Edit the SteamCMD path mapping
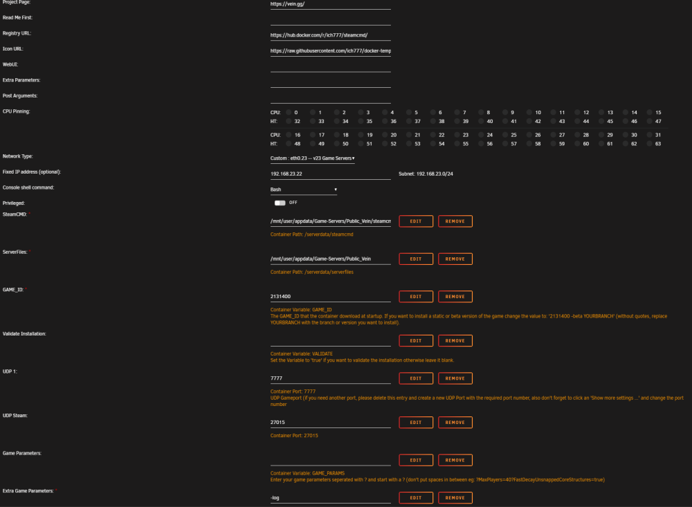Screen dimensions: 692x507 416,221
